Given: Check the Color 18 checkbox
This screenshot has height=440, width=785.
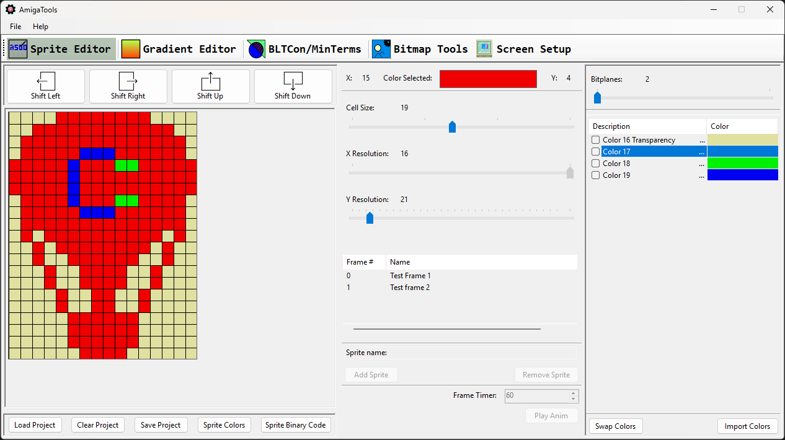Looking at the screenshot, I should 596,164.
